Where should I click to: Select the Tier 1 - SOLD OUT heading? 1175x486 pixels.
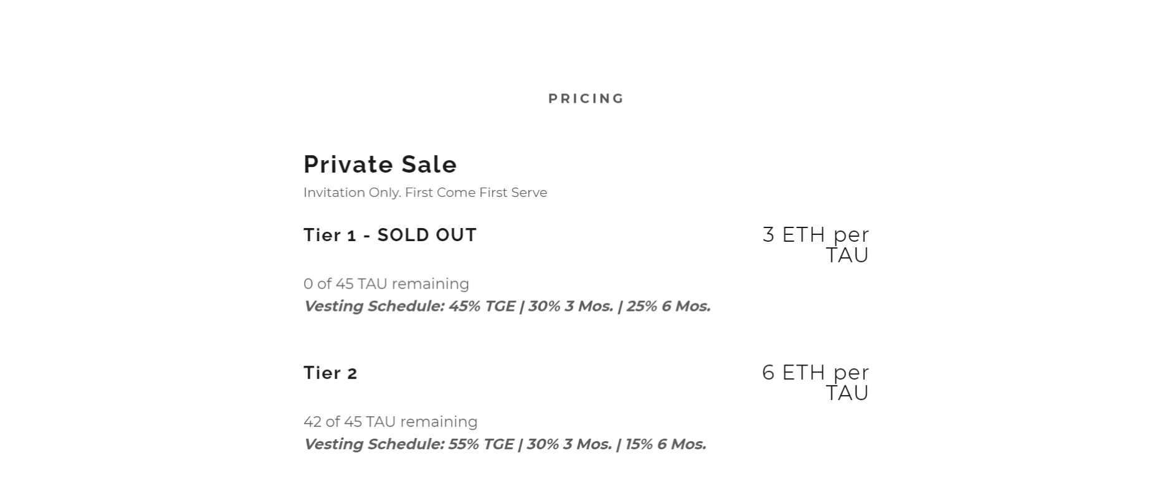(x=390, y=235)
